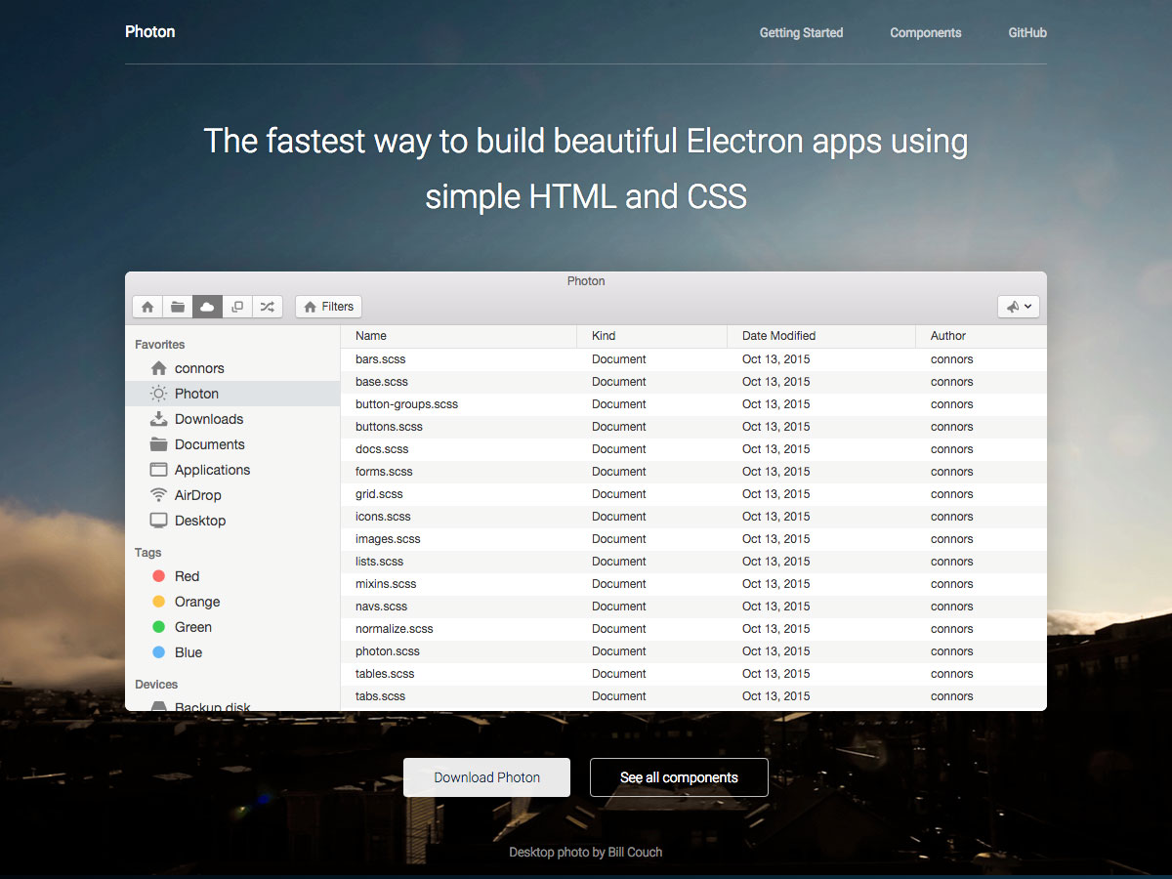Select the navs.scss file name
This screenshot has width=1172, height=879.
(x=381, y=607)
